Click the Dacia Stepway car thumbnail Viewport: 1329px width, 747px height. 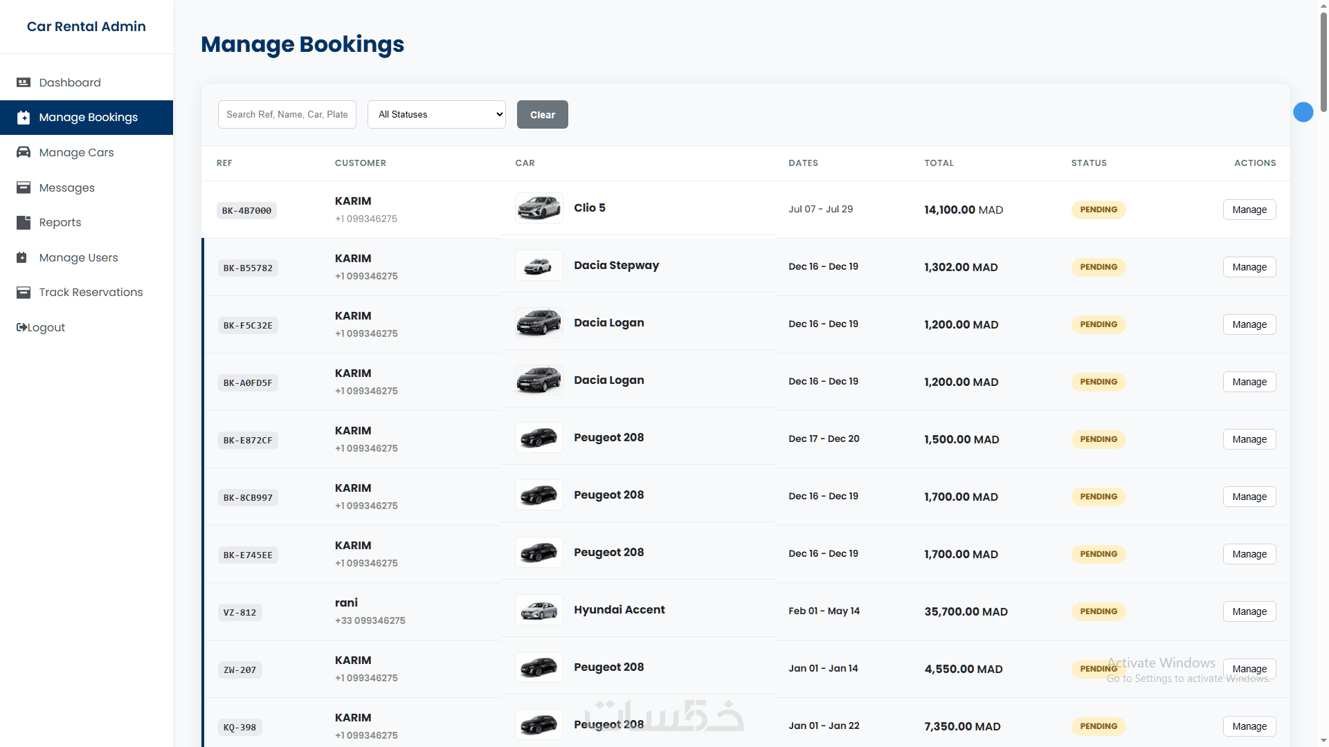[x=539, y=266]
